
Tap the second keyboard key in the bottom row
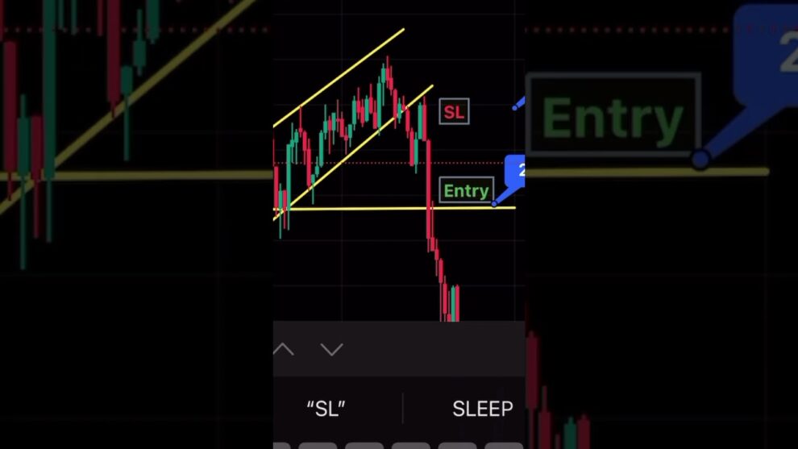pyautogui.click(x=318, y=446)
